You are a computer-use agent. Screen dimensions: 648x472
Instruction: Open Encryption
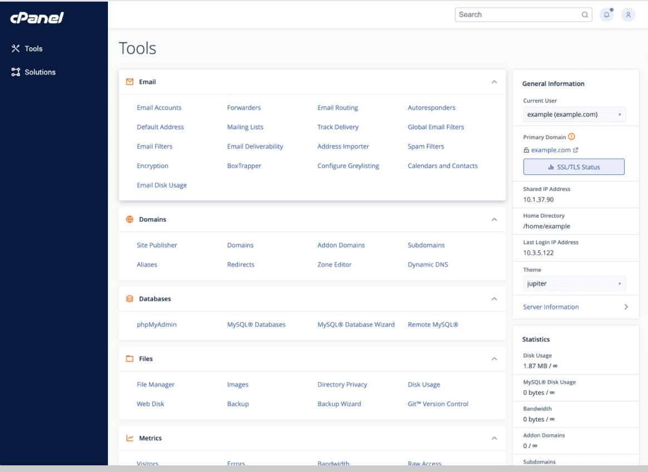click(x=152, y=166)
